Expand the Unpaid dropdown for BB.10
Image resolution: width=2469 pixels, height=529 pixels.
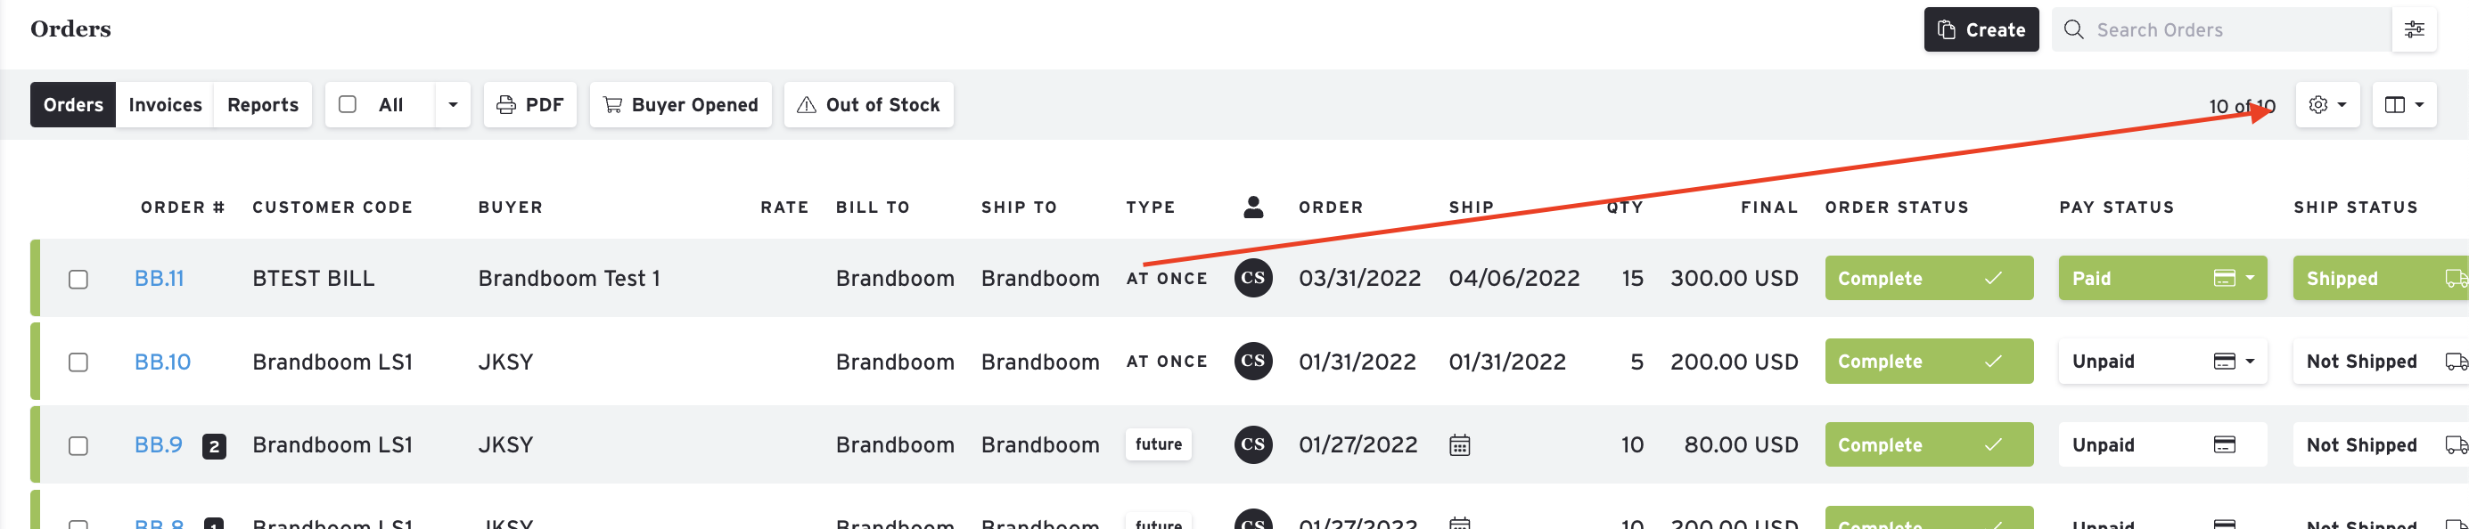[x=2250, y=362]
